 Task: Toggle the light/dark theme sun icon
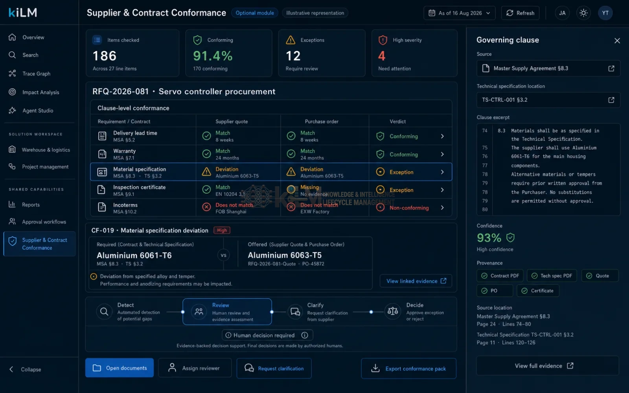(583, 13)
